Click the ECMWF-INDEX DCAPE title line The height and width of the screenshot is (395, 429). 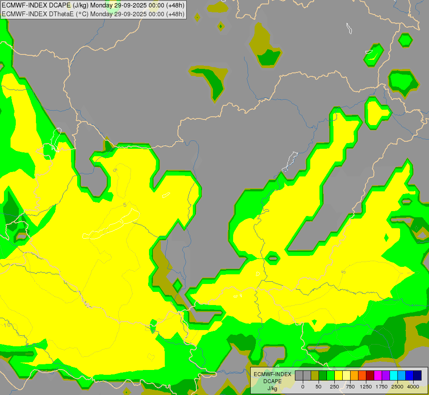93,5
